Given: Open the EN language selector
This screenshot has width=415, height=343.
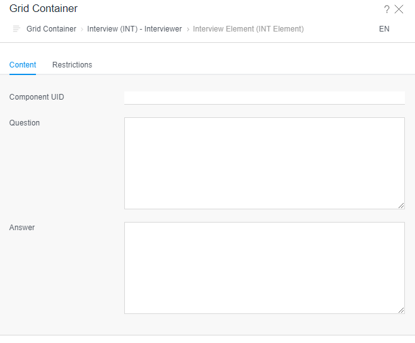Looking at the screenshot, I should (x=384, y=28).
